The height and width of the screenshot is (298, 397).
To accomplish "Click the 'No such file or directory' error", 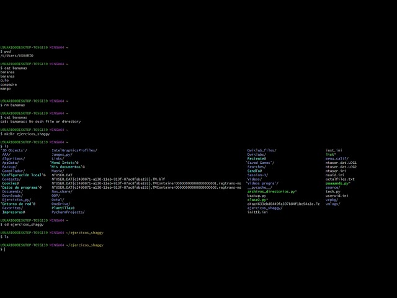I will pos(55,122).
